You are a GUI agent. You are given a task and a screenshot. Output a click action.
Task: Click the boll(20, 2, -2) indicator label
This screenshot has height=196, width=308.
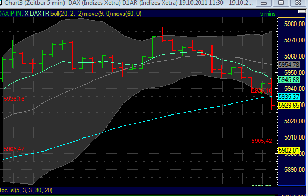(x=67, y=14)
